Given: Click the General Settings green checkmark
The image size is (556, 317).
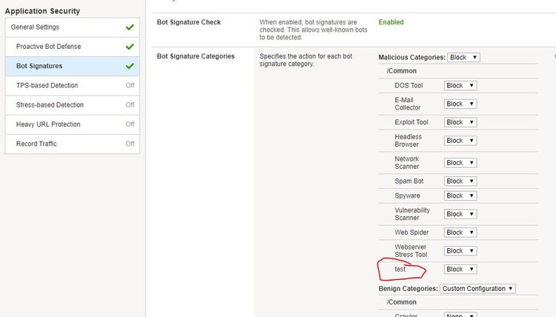Looking at the screenshot, I should click(x=130, y=27).
